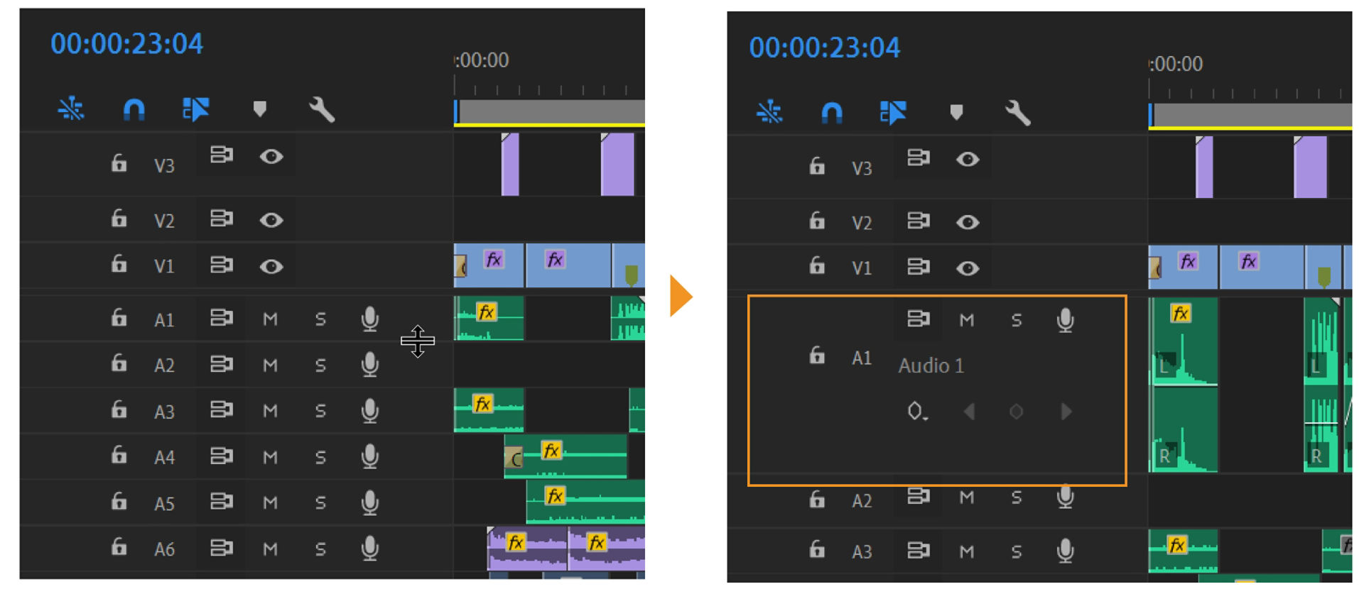The width and height of the screenshot is (1364, 594).
Task: Mute track A3 in left timeline
Action: point(270,411)
